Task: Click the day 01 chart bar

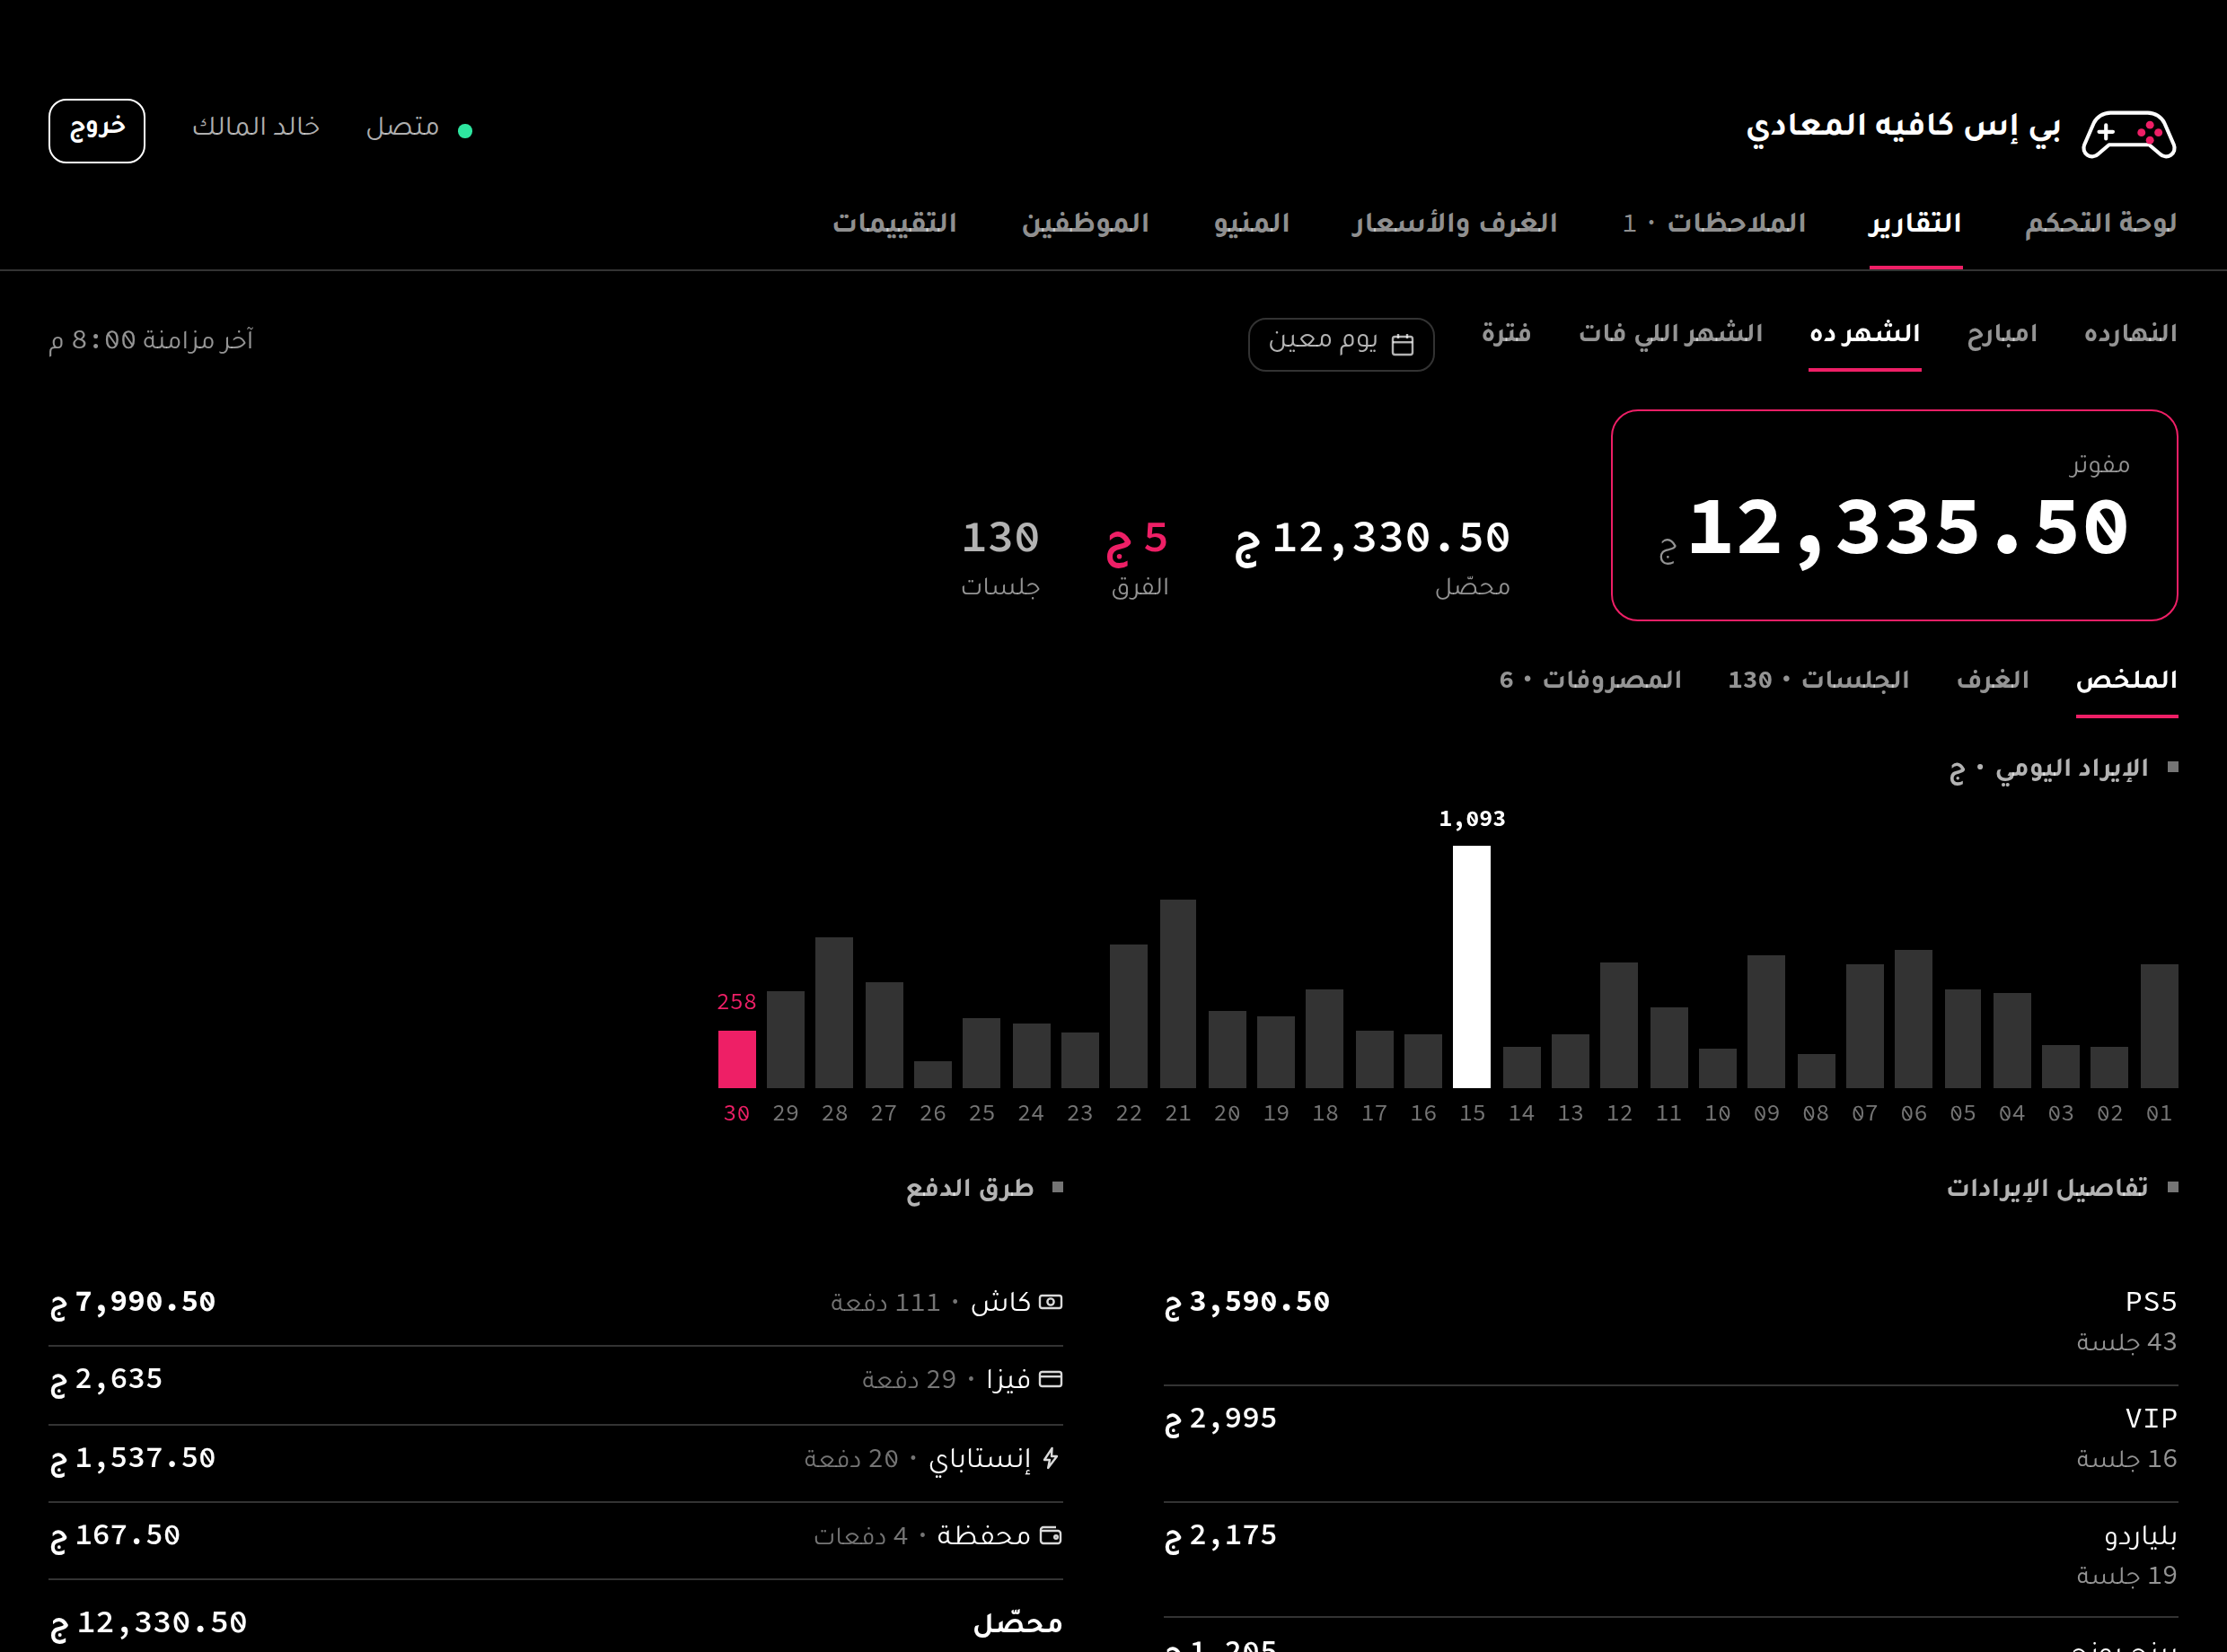Action: tap(2159, 1026)
